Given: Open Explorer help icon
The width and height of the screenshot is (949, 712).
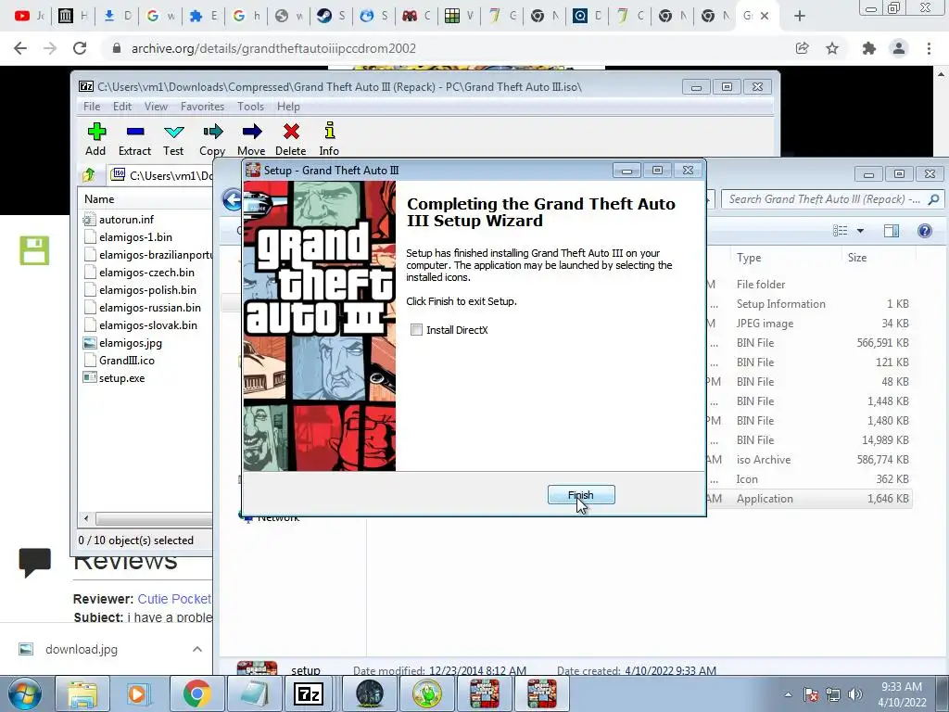Looking at the screenshot, I should click(925, 231).
